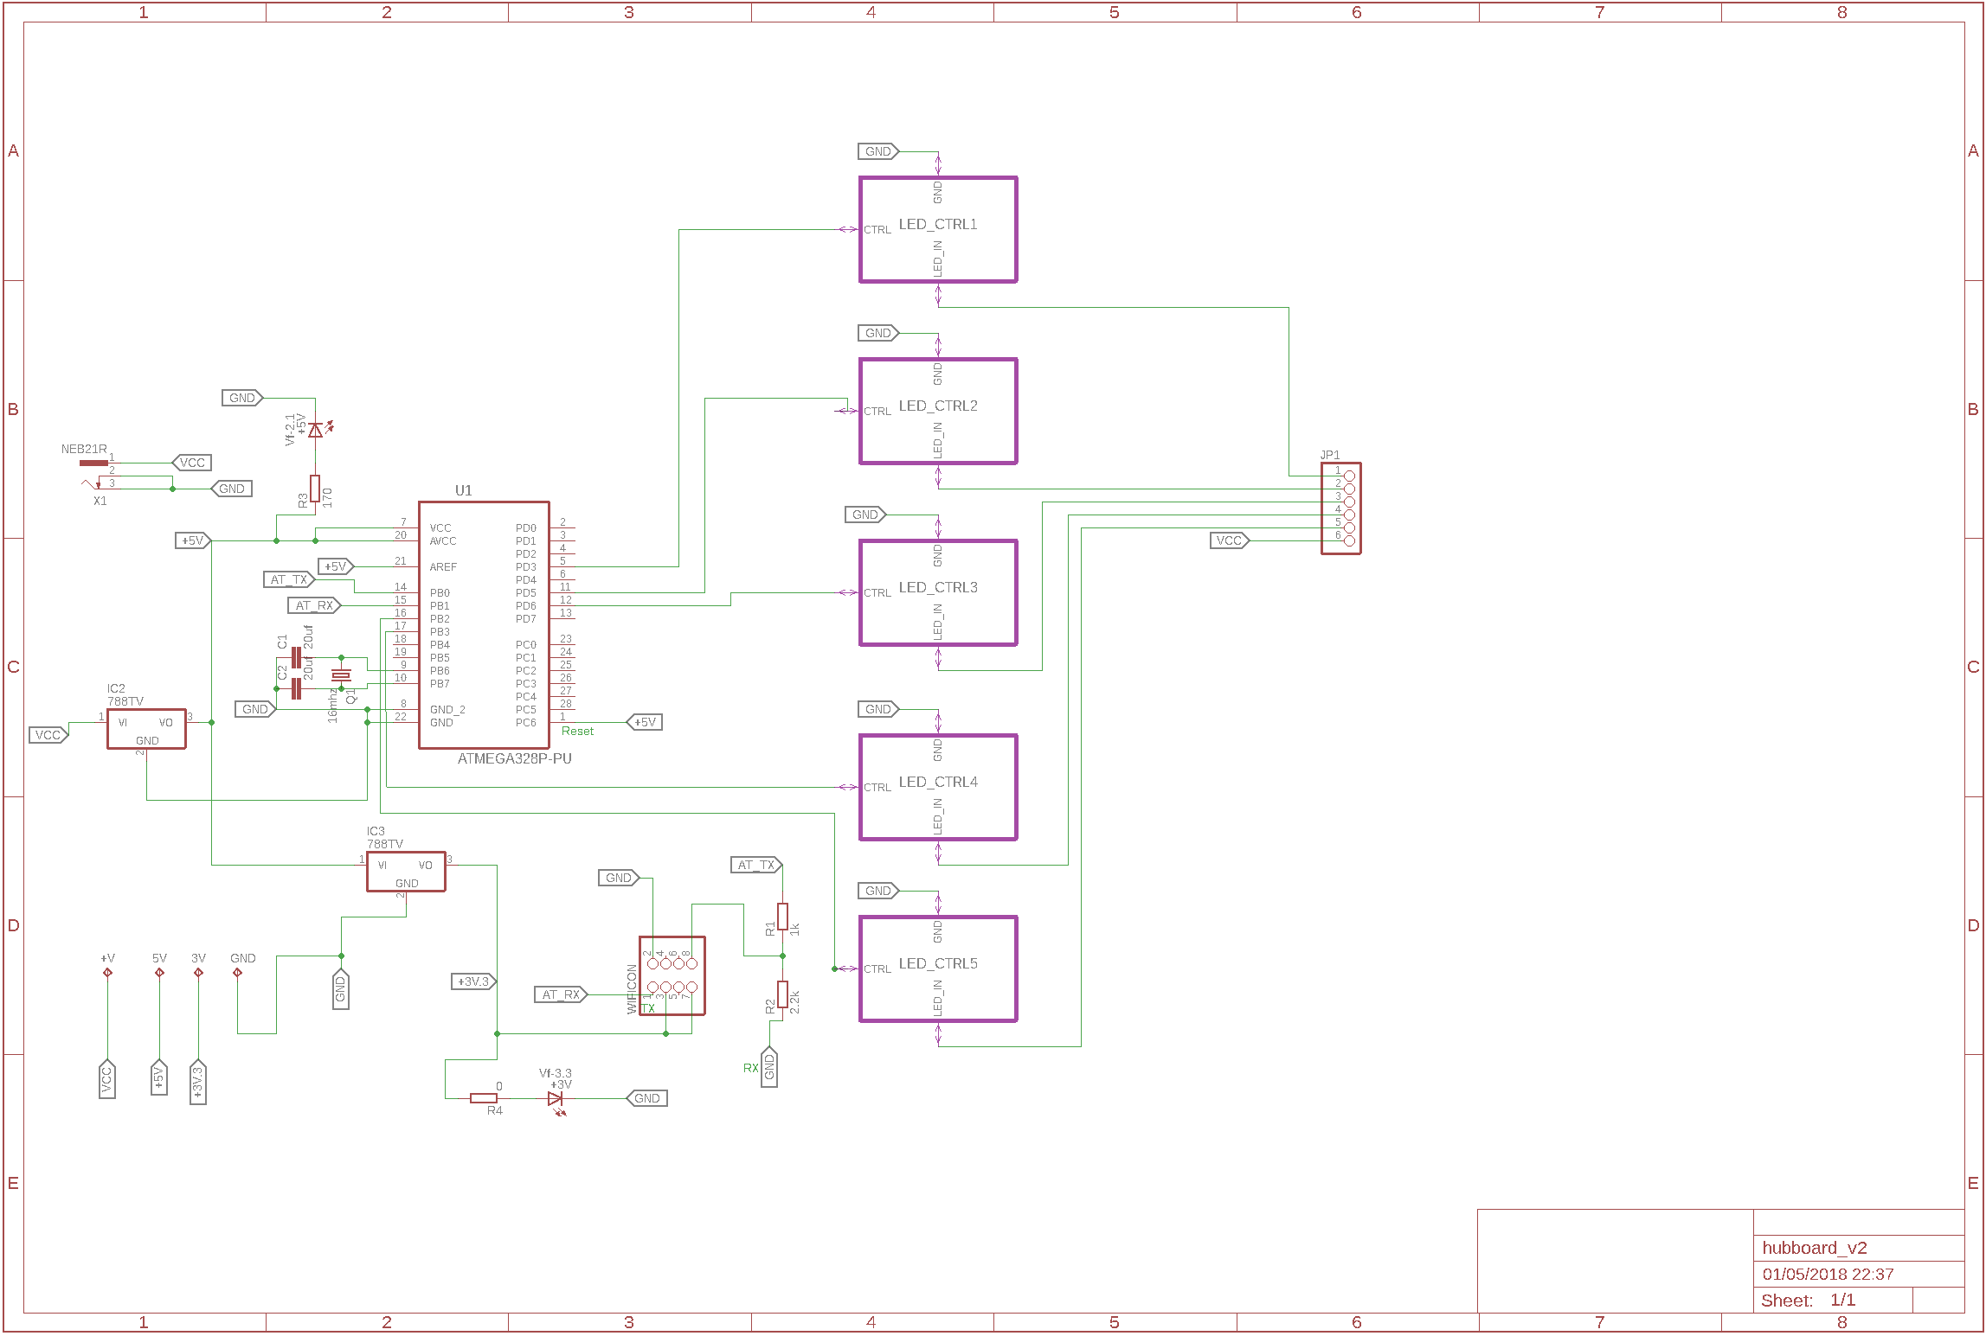Viewport: 1986px width, 1336px height.
Task: Click the GND test point diamond
Action: pos(237,973)
